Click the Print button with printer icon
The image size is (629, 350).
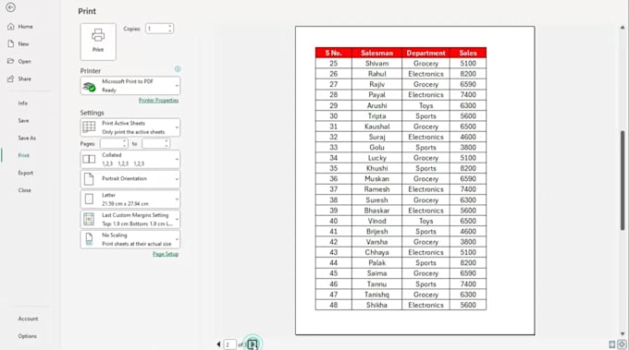point(98,42)
